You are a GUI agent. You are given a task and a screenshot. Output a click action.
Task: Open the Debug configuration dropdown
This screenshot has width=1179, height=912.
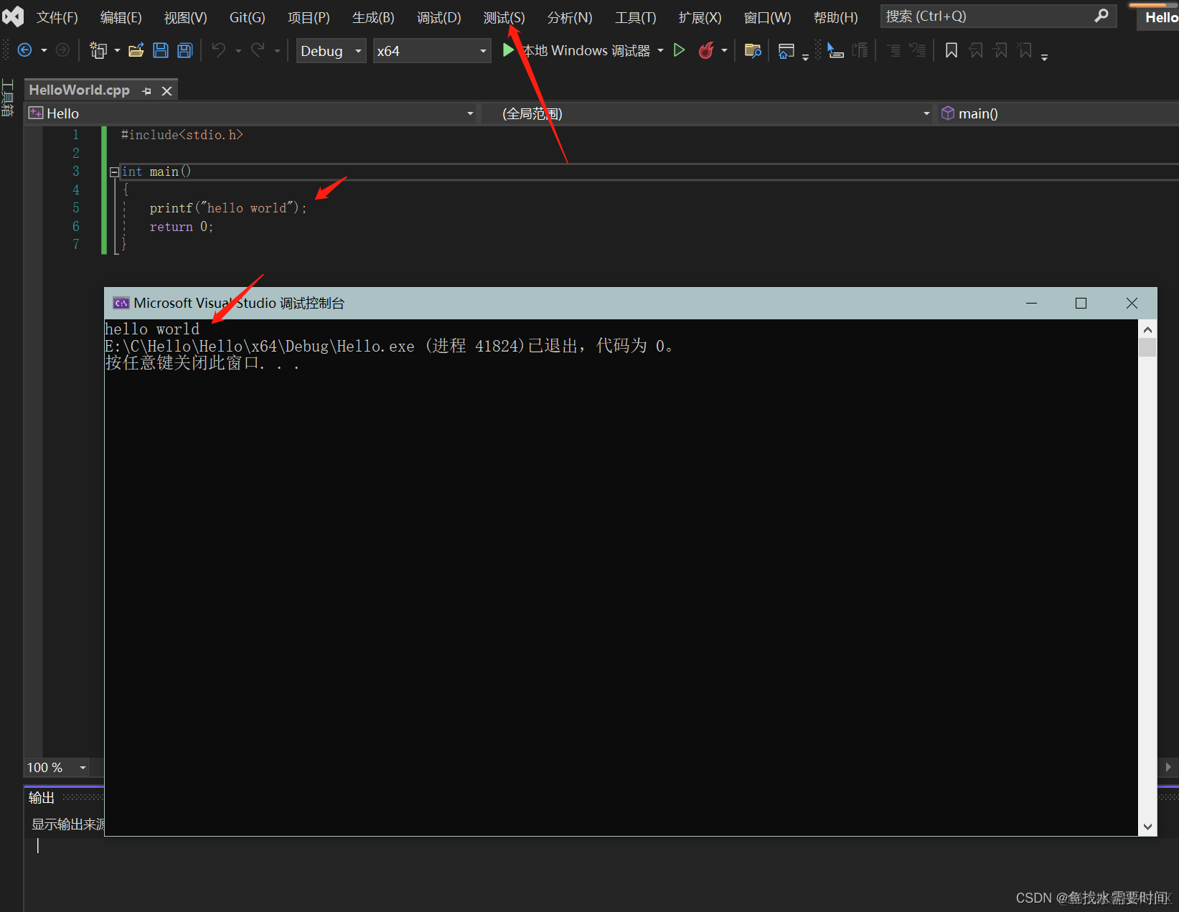(x=332, y=51)
